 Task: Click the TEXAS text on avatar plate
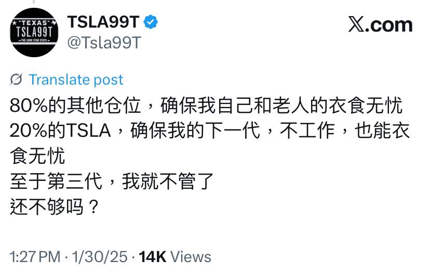click(x=34, y=23)
